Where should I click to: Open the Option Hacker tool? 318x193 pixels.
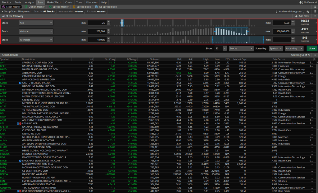coord(35,6)
